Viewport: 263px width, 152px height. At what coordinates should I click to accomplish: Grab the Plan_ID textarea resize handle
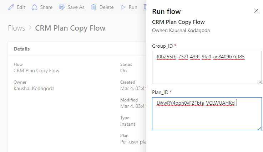tap(260, 128)
